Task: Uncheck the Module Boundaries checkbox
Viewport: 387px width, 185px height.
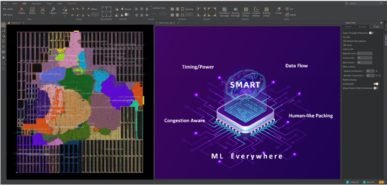Action: pos(345,41)
